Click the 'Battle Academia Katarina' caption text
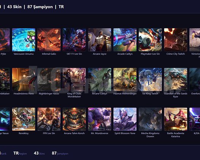This screenshot has height=160, width=200. tap(176, 135)
